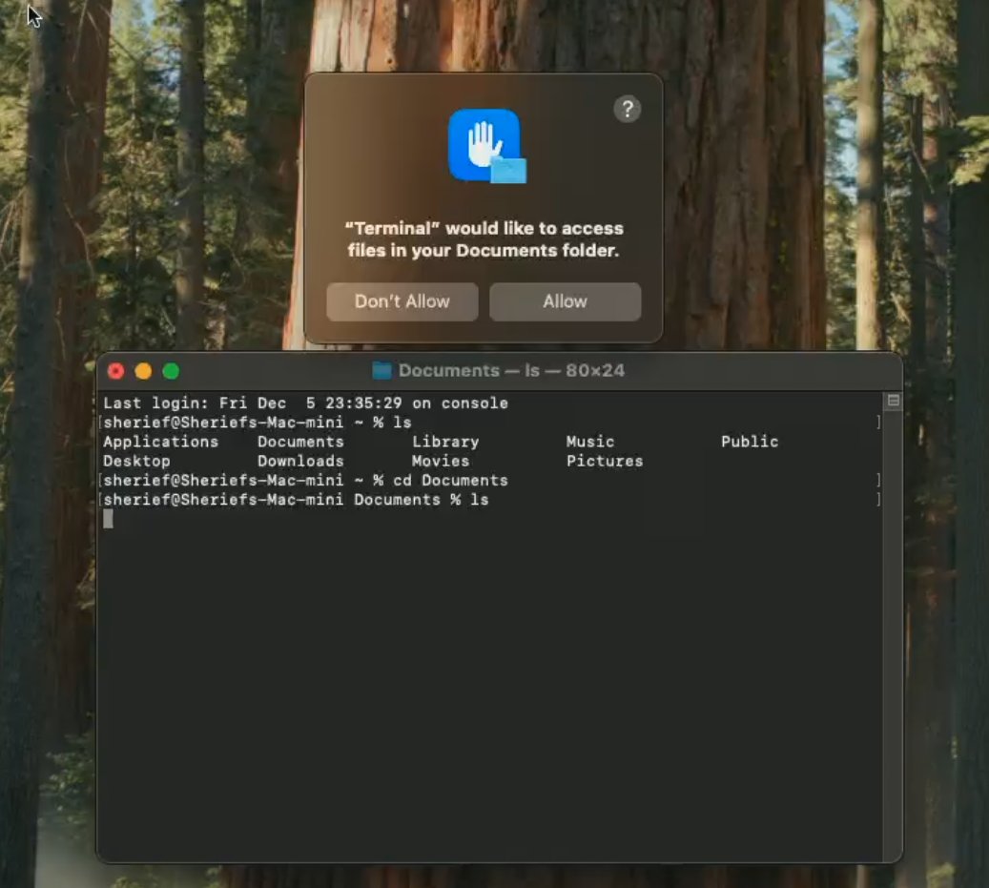Click the 'Movies' entry in ls output

click(x=441, y=461)
